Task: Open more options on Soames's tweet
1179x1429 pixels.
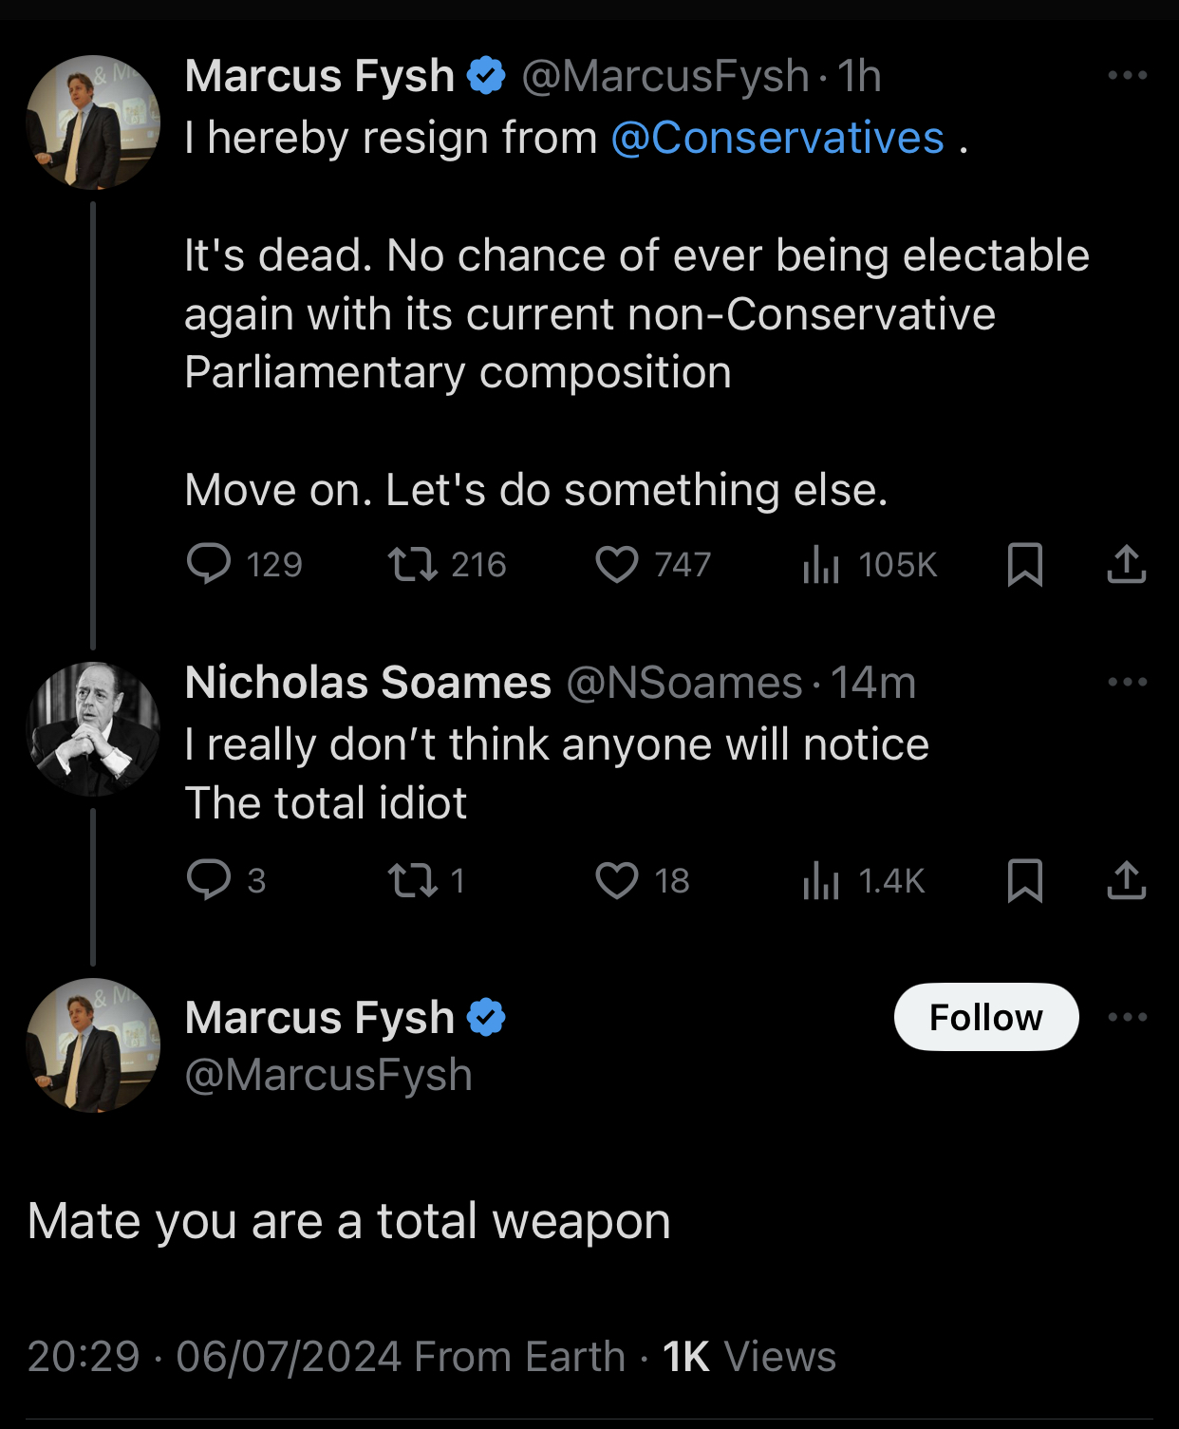Action: (1127, 682)
